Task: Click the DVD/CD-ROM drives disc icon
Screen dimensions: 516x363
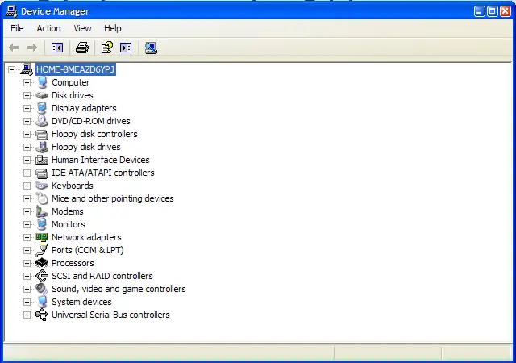Action: coord(42,121)
